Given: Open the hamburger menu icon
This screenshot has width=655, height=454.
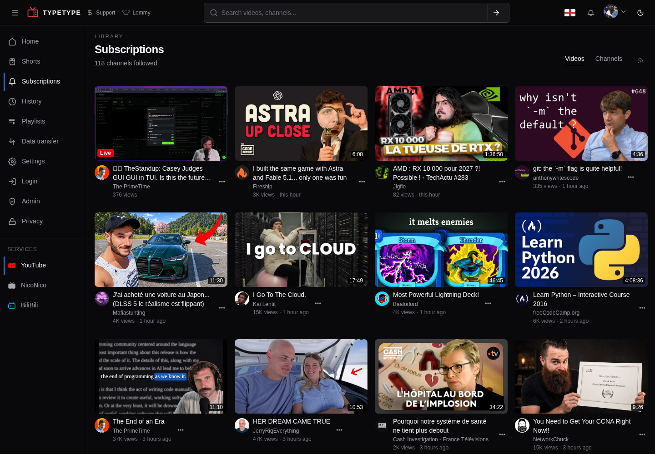Looking at the screenshot, I should pyautogui.click(x=15, y=13).
